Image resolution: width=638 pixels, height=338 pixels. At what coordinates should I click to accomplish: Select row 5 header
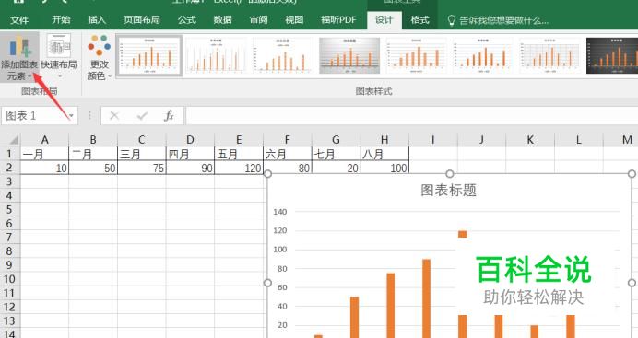(10, 210)
